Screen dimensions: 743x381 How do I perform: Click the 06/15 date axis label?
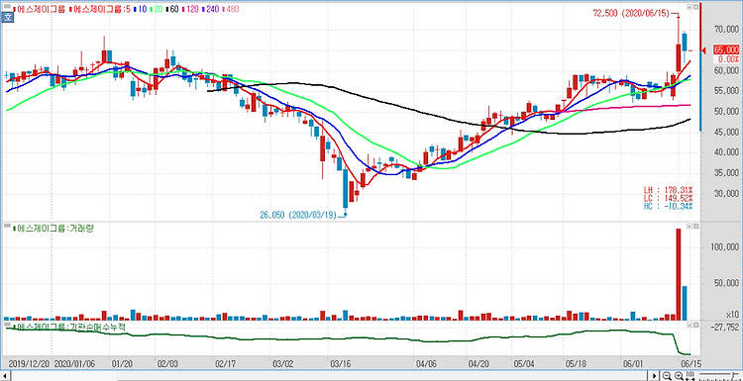coord(690,363)
